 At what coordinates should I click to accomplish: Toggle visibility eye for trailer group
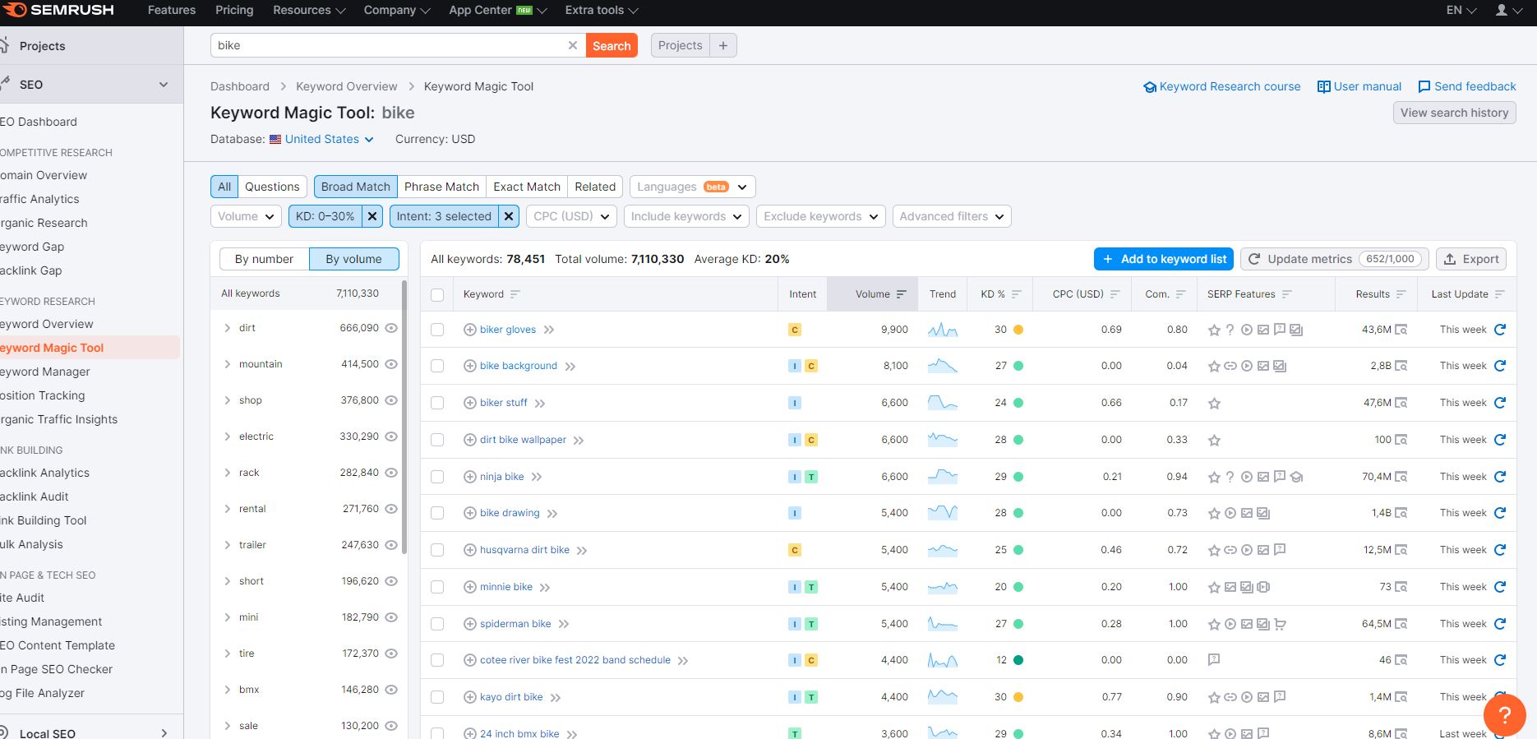tap(391, 545)
